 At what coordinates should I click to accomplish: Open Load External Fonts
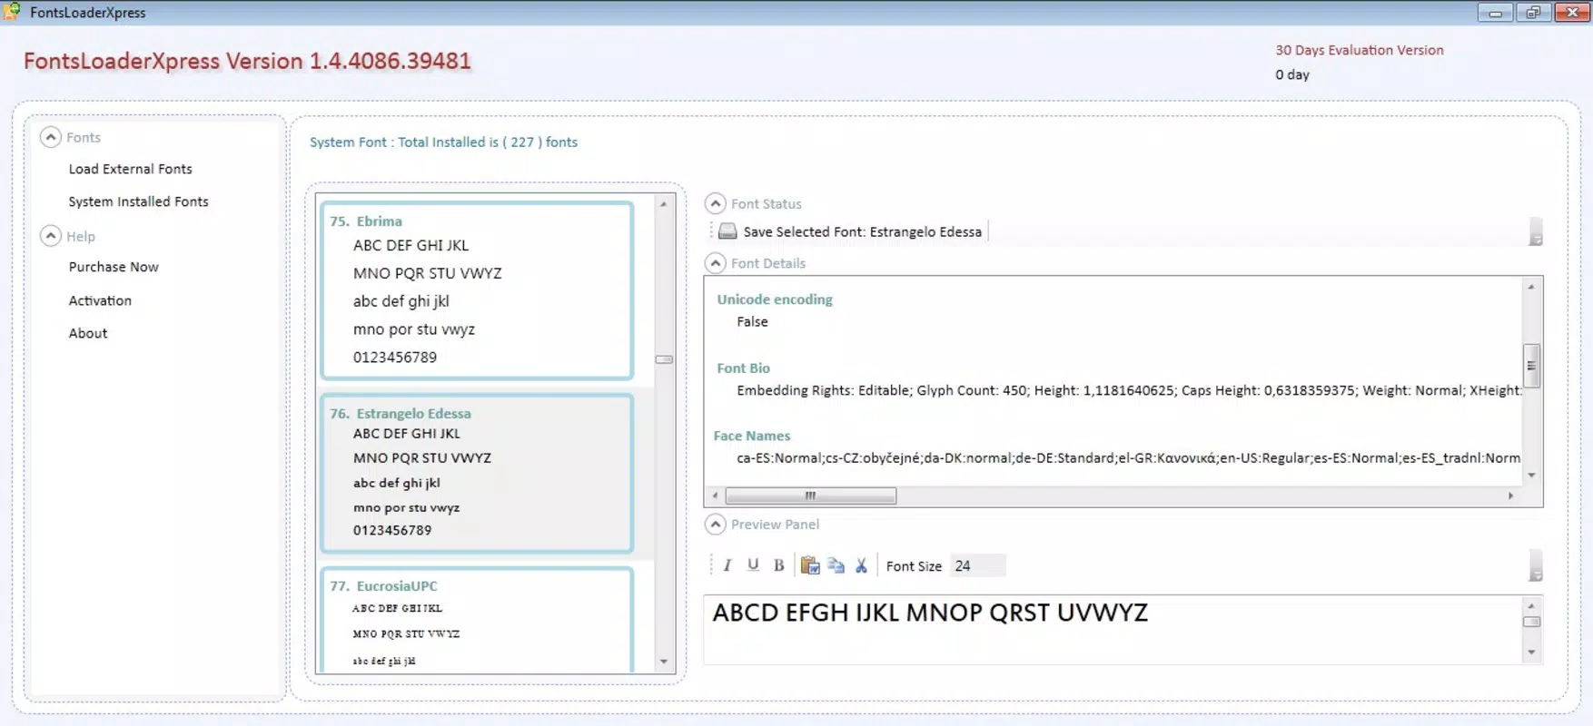(131, 169)
